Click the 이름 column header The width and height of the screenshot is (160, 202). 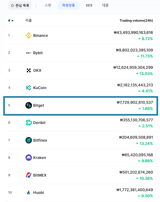(28, 20)
